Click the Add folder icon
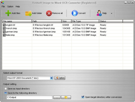135x102 pixels. (28, 13)
